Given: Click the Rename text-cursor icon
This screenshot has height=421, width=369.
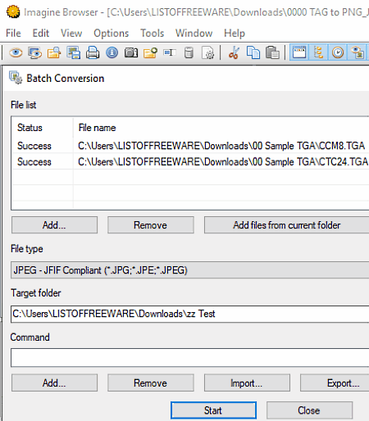Looking at the screenshot, I should (170, 52).
